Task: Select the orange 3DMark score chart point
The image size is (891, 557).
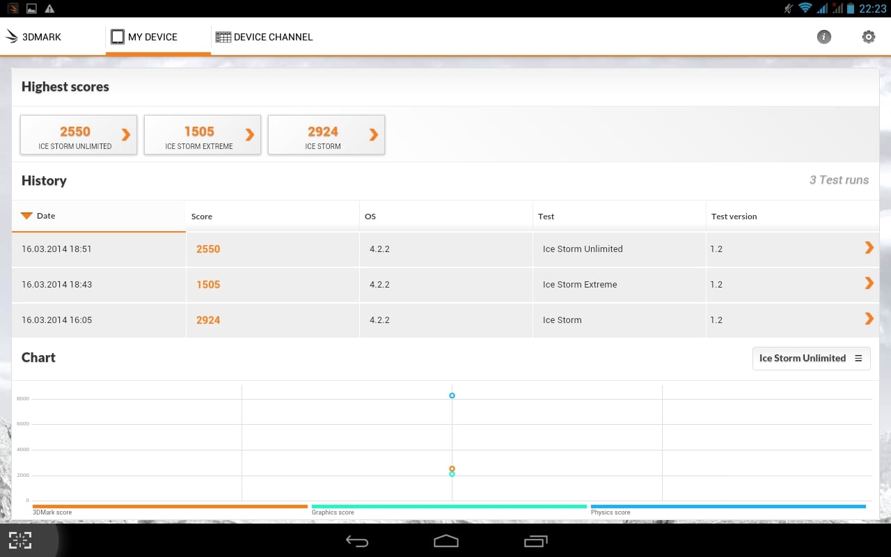Action: 452,469
